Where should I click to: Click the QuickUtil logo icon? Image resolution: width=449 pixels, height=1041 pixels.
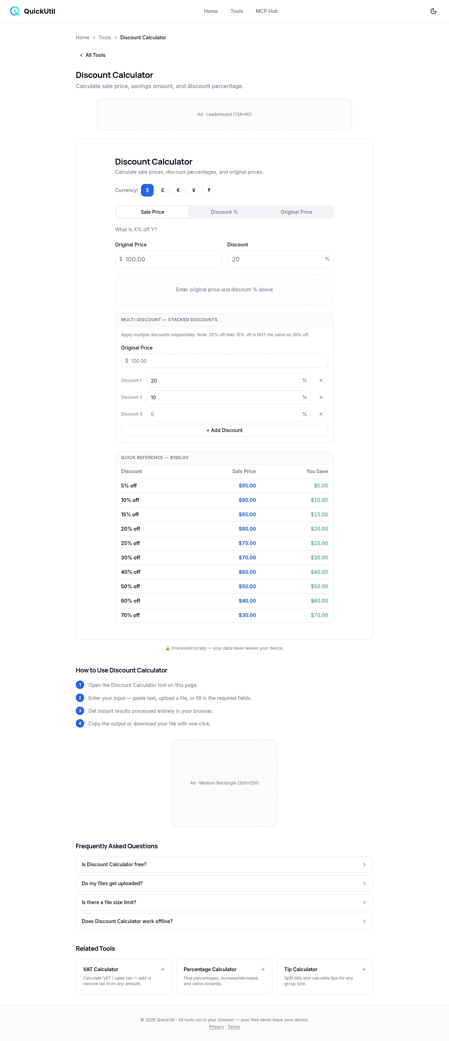15,11
